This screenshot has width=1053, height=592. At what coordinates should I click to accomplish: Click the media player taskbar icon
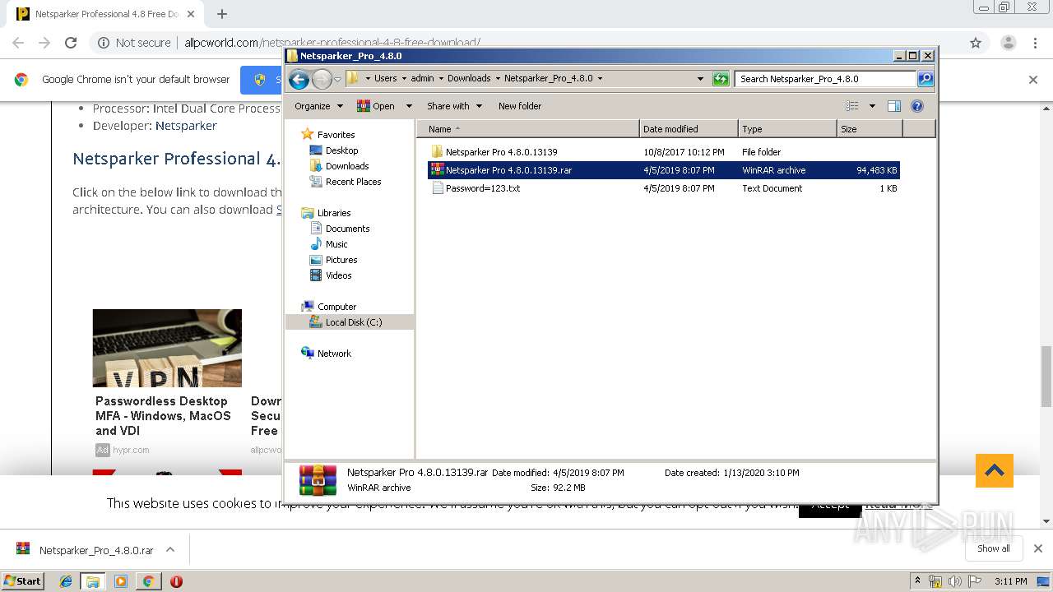(121, 581)
